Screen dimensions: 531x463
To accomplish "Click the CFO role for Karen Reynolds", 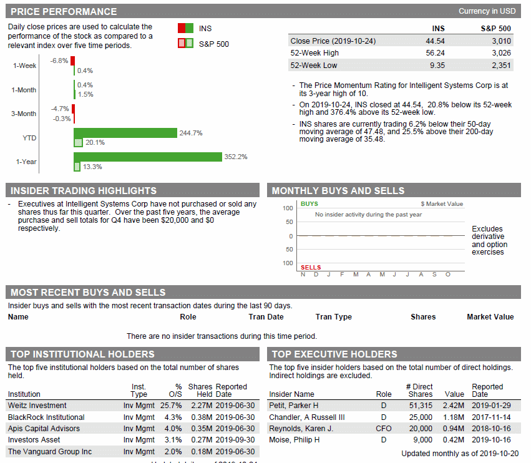I will click(x=383, y=429).
